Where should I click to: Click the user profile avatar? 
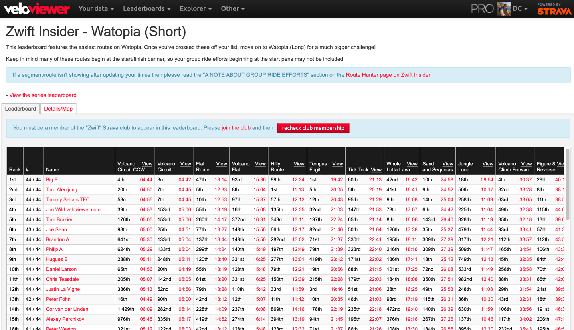tap(503, 9)
